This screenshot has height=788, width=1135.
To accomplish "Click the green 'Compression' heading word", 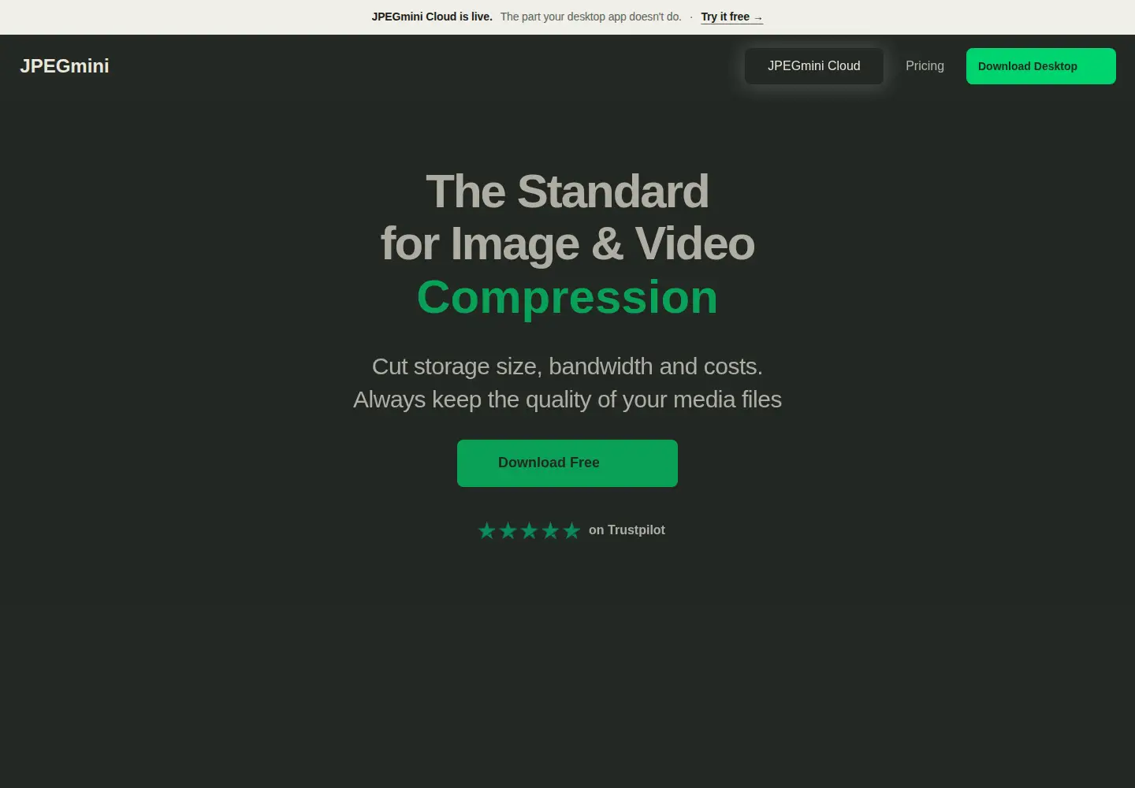I will [x=567, y=297].
